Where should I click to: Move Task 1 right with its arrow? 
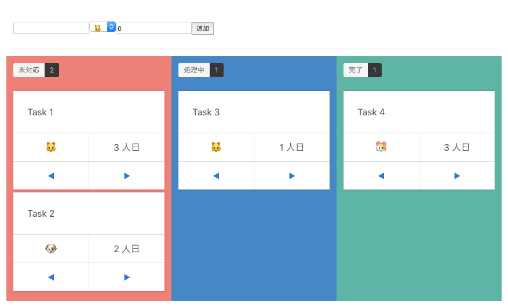(127, 176)
